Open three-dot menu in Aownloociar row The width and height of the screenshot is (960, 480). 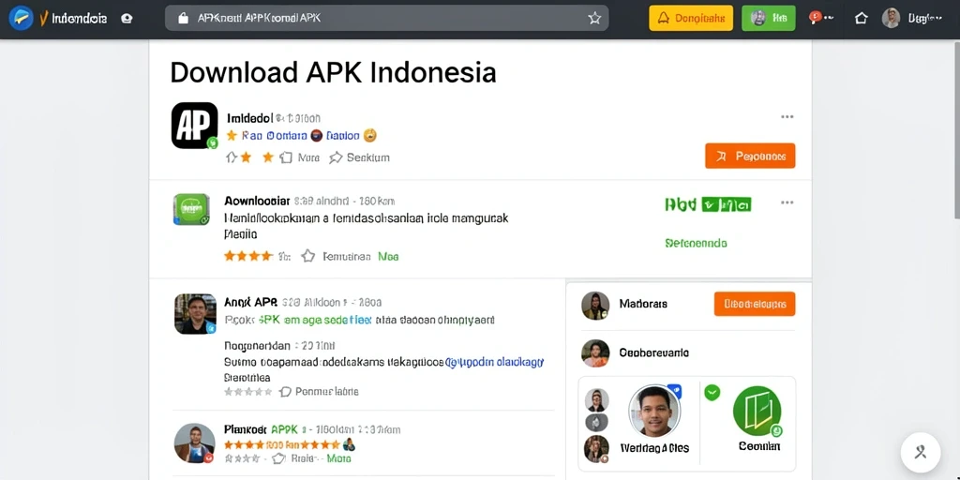(787, 202)
